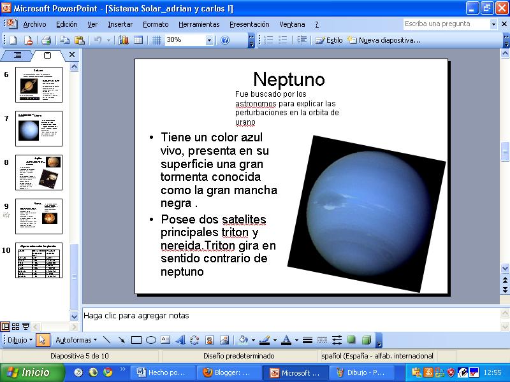Click the Print icon
Image resolution: width=510 pixels, height=382 pixels.
(x=46, y=40)
